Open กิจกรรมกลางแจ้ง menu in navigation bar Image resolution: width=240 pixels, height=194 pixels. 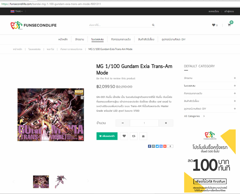click(121, 39)
